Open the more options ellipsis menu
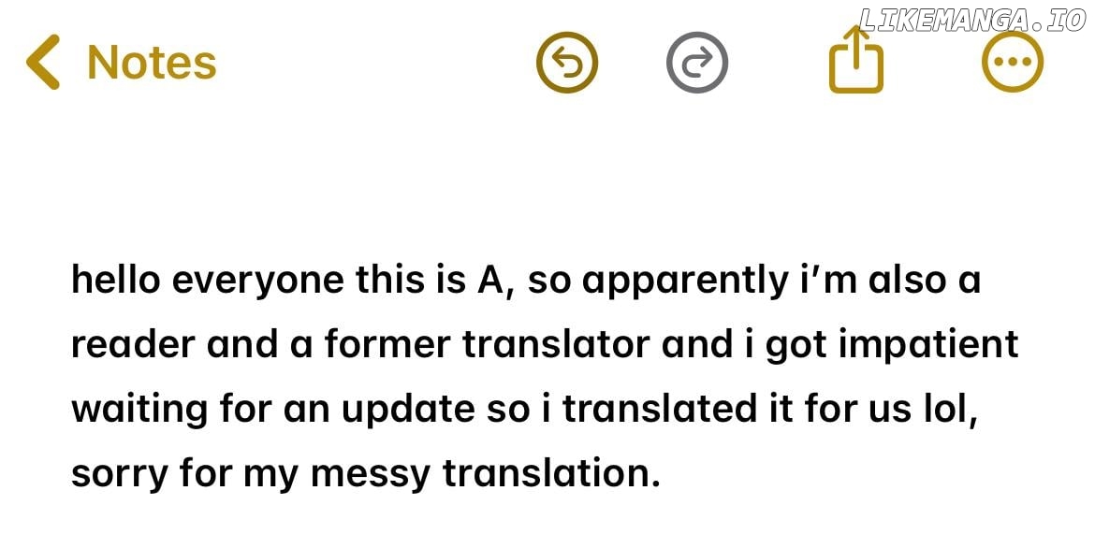Viewport: 1095px width, 534px height. (1012, 63)
